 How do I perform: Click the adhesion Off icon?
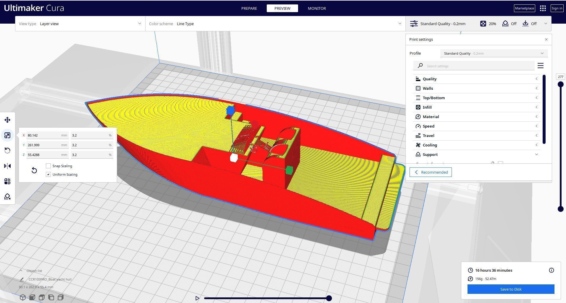525,24
